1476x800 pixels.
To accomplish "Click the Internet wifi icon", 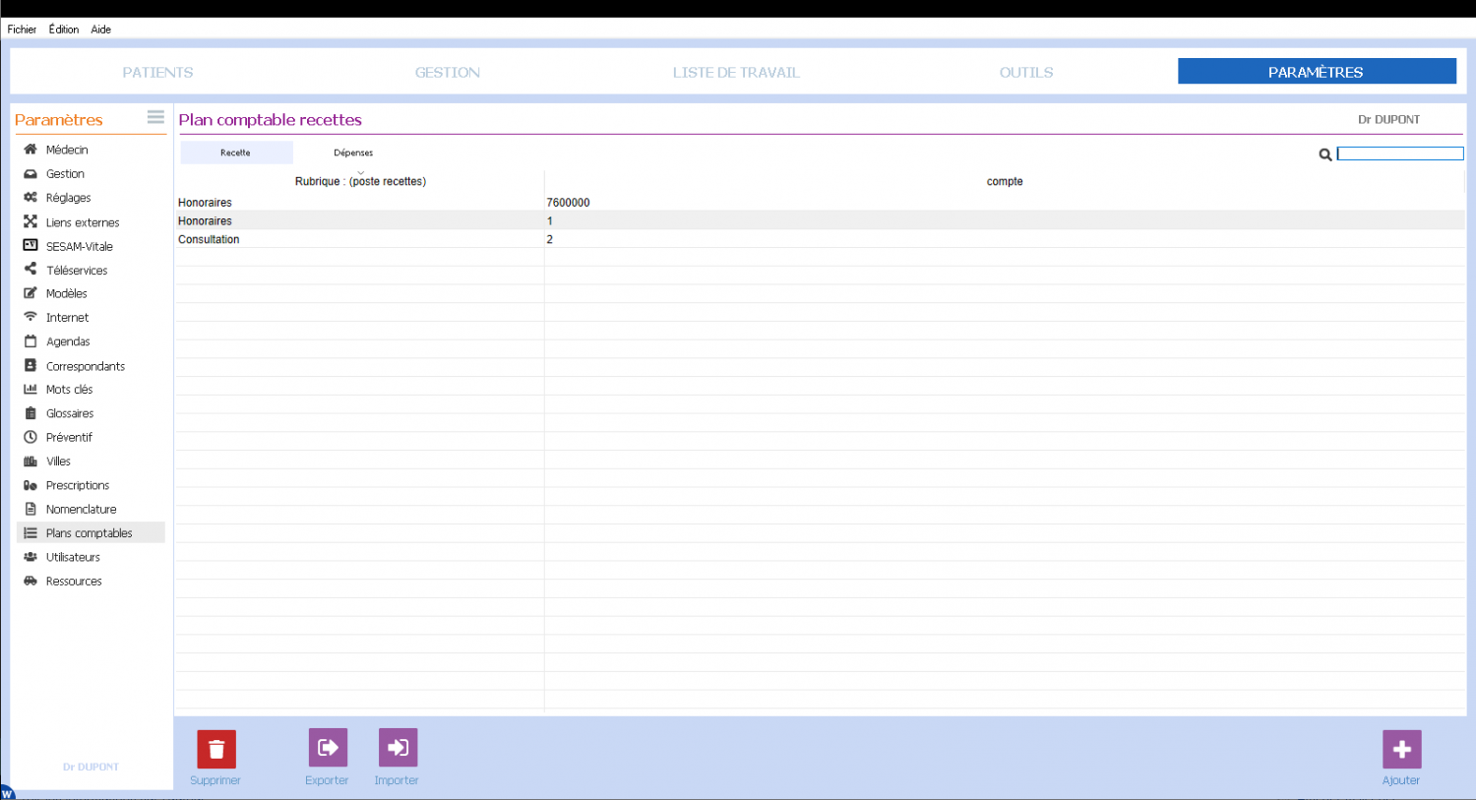I will click(31, 317).
